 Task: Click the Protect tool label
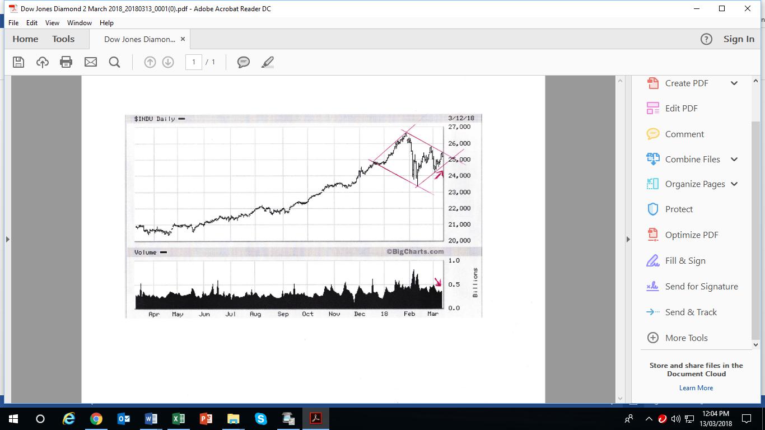pos(679,209)
